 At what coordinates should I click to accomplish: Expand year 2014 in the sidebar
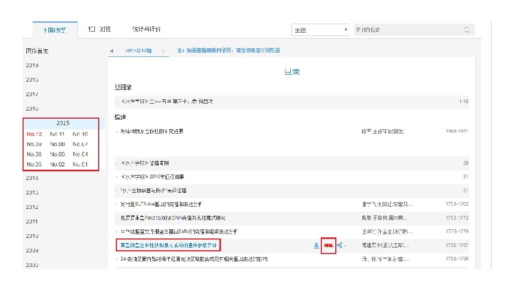[x=32, y=178]
